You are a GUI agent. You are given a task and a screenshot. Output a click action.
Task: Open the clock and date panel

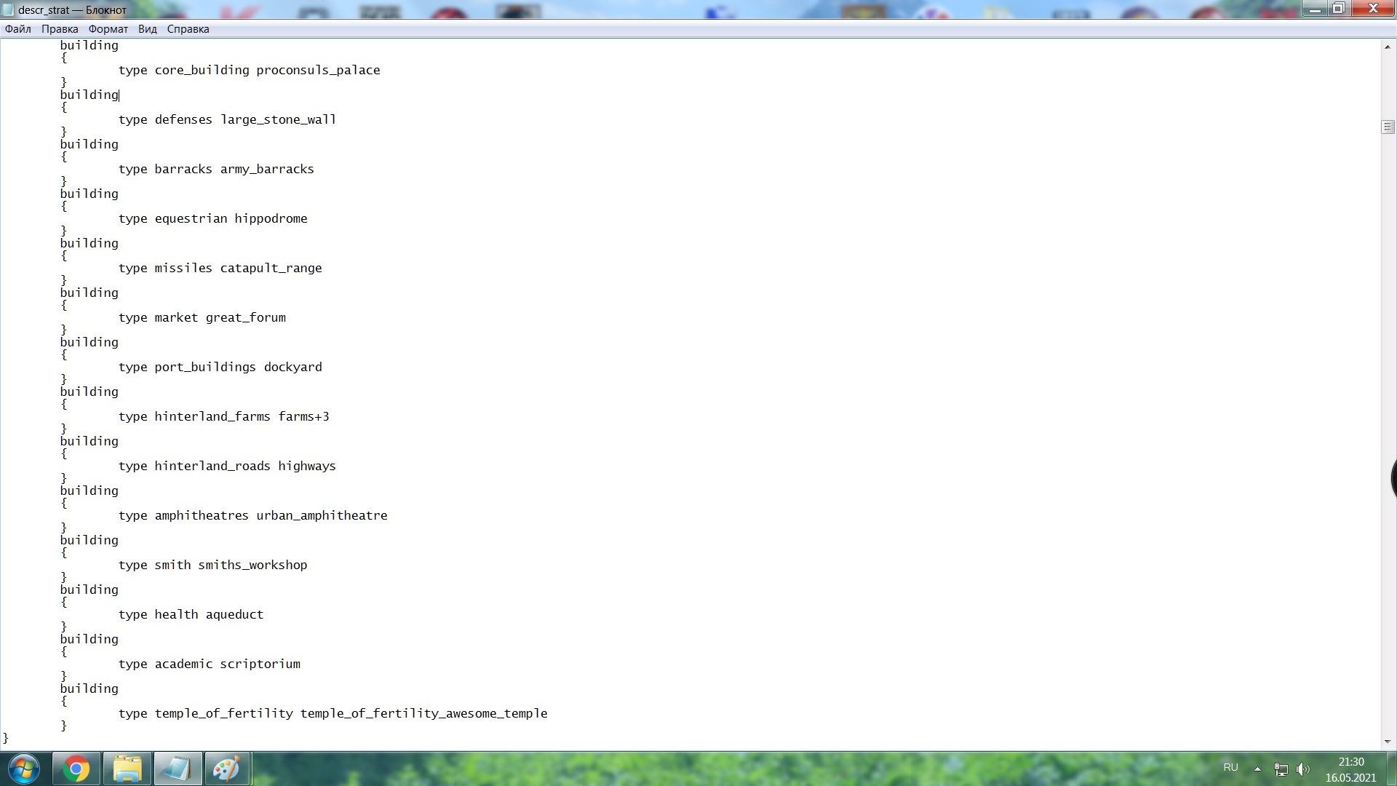(x=1351, y=769)
